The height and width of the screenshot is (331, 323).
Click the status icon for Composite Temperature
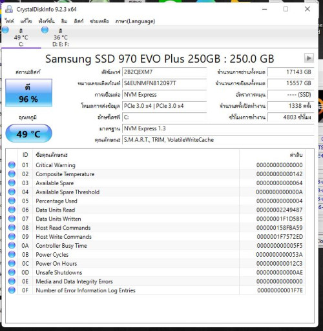(x=12, y=174)
